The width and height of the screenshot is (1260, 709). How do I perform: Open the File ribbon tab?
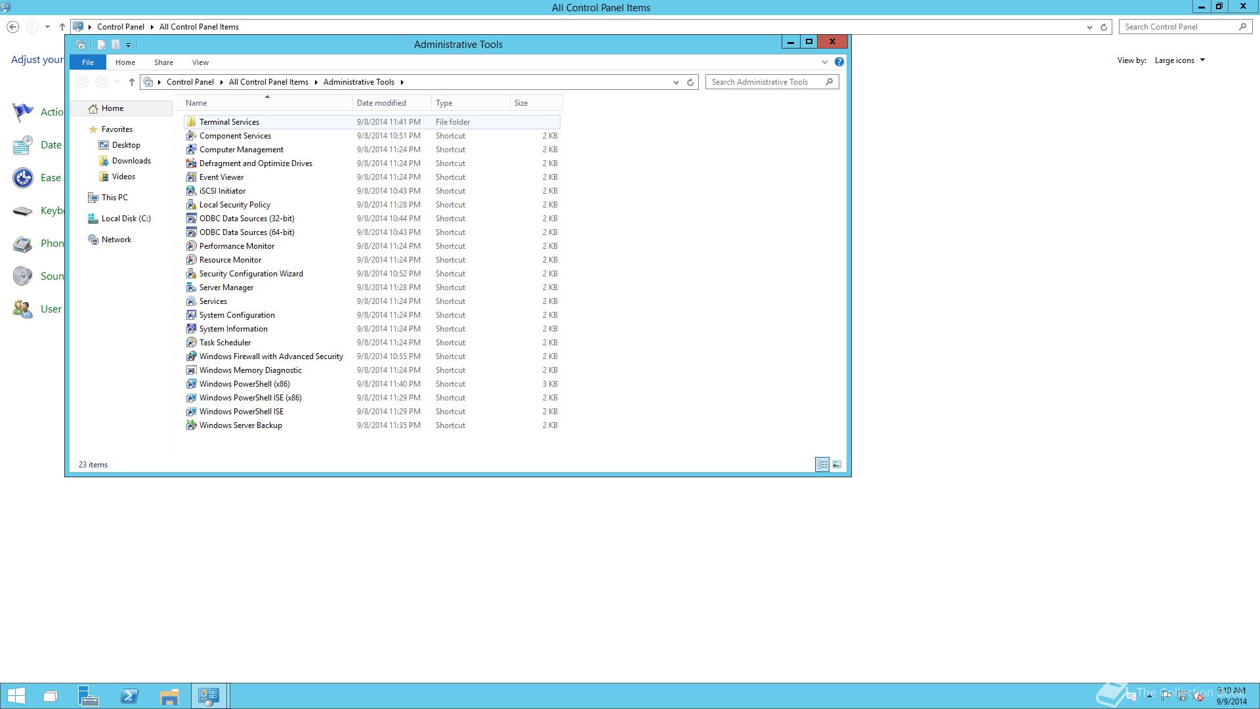point(88,62)
